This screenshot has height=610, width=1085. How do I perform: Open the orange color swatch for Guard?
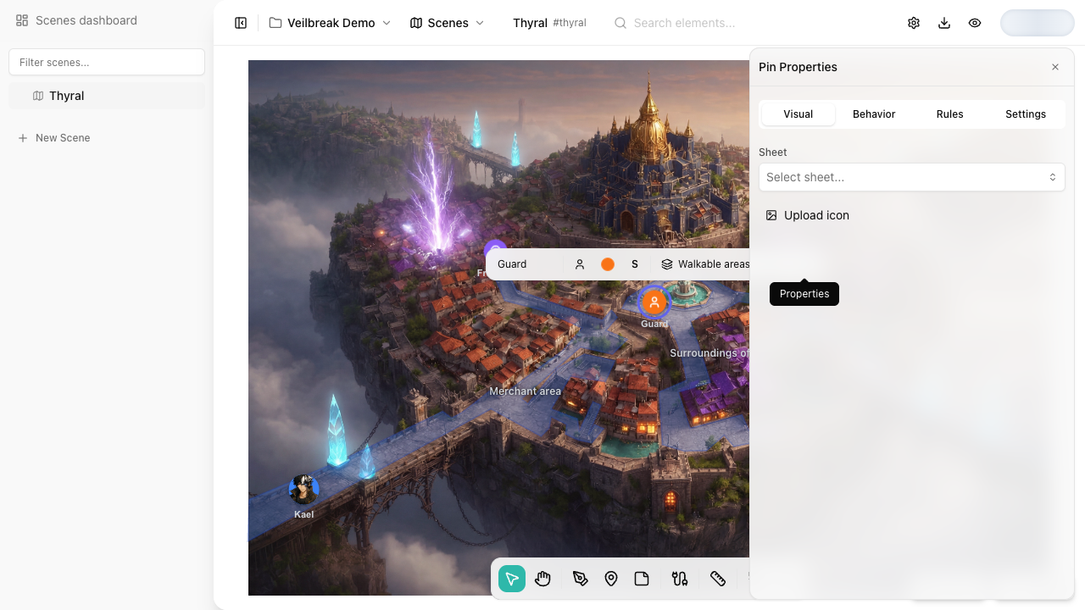click(x=608, y=264)
